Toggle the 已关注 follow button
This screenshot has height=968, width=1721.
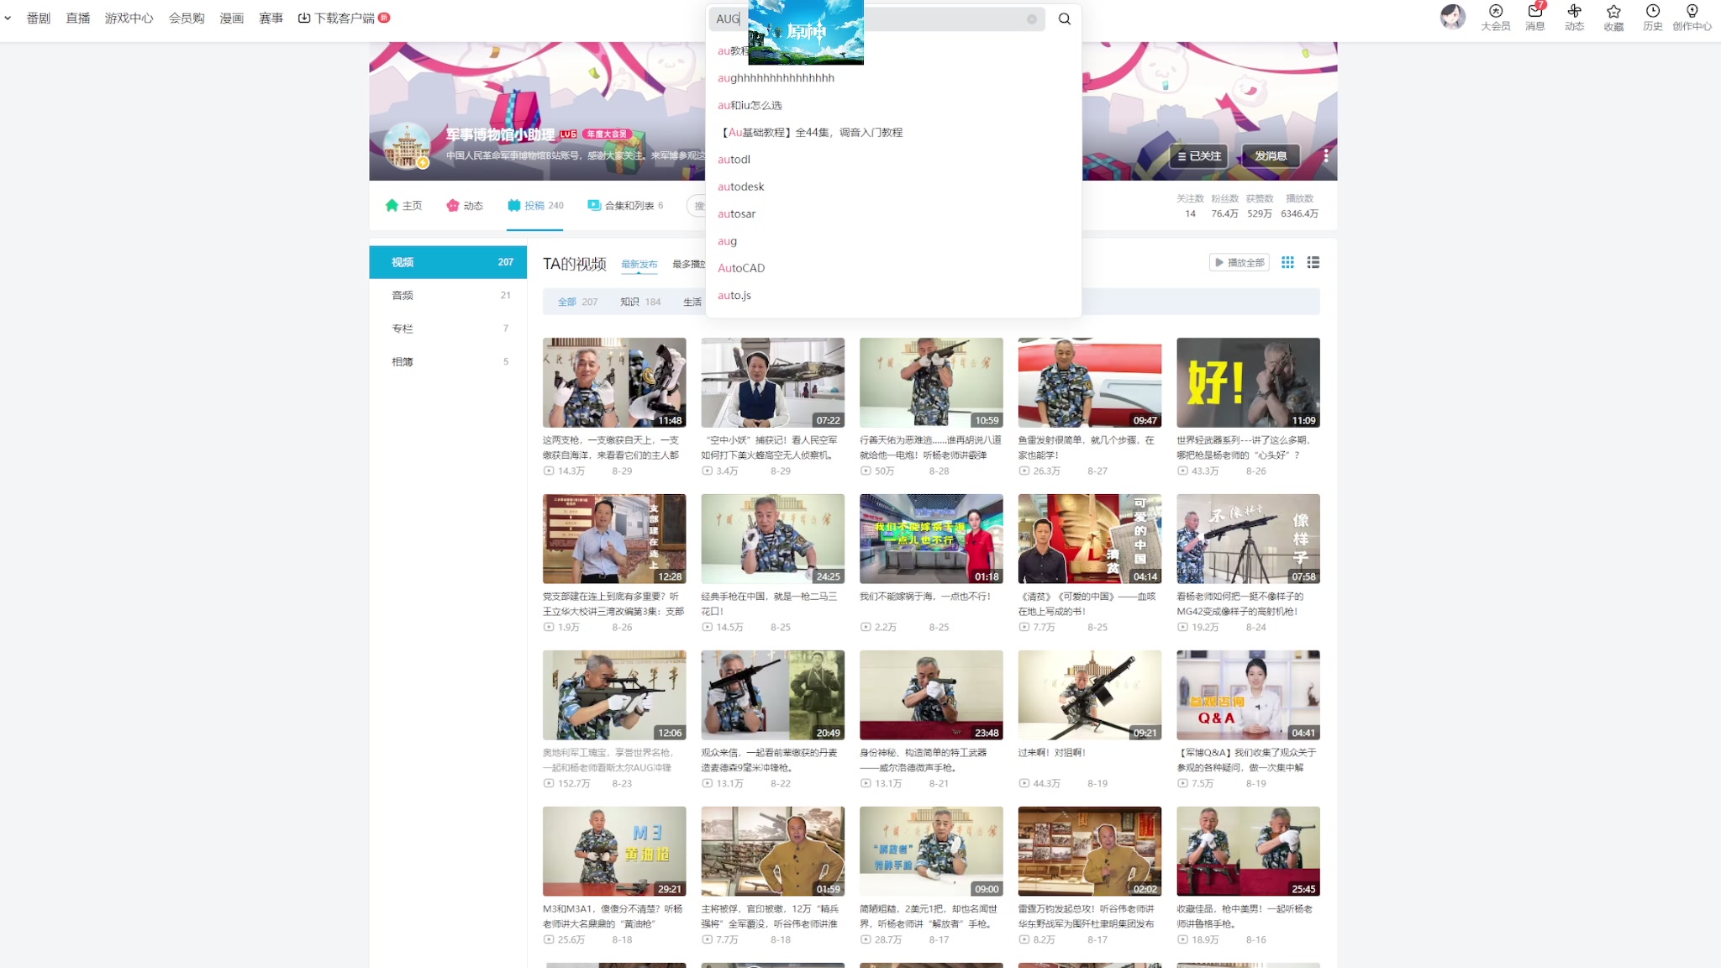click(x=1198, y=156)
